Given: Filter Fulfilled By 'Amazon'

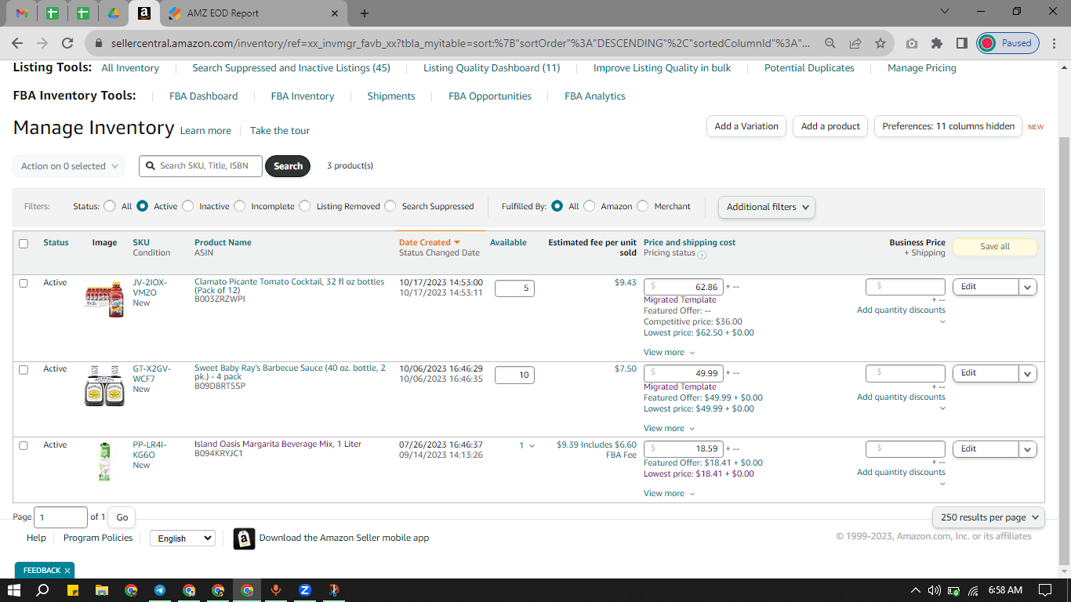Looking at the screenshot, I should 590,206.
